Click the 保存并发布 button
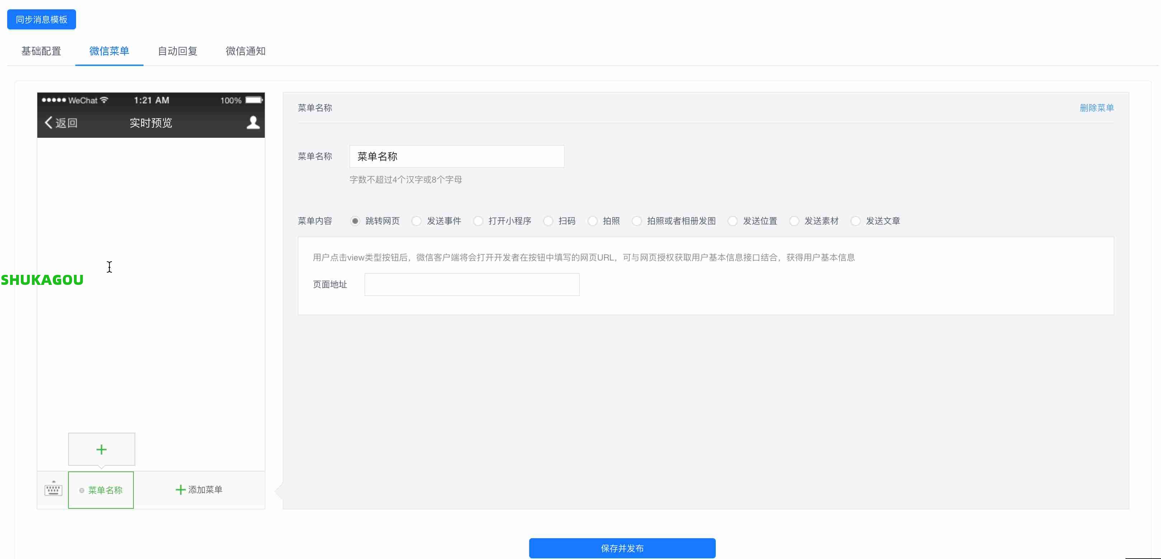This screenshot has height=559, width=1161. point(621,548)
